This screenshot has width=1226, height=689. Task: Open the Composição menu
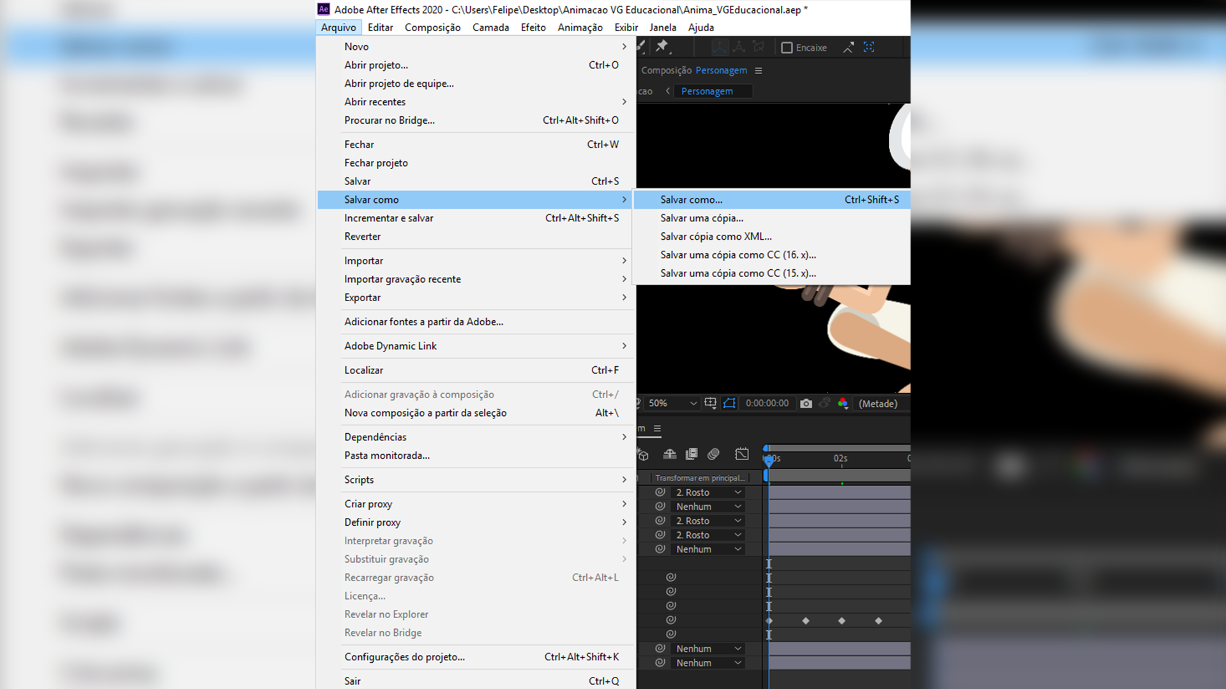point(432,27)
